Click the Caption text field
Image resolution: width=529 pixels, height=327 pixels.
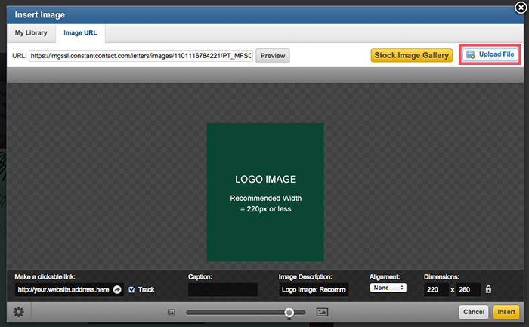(x=223, y=289)
